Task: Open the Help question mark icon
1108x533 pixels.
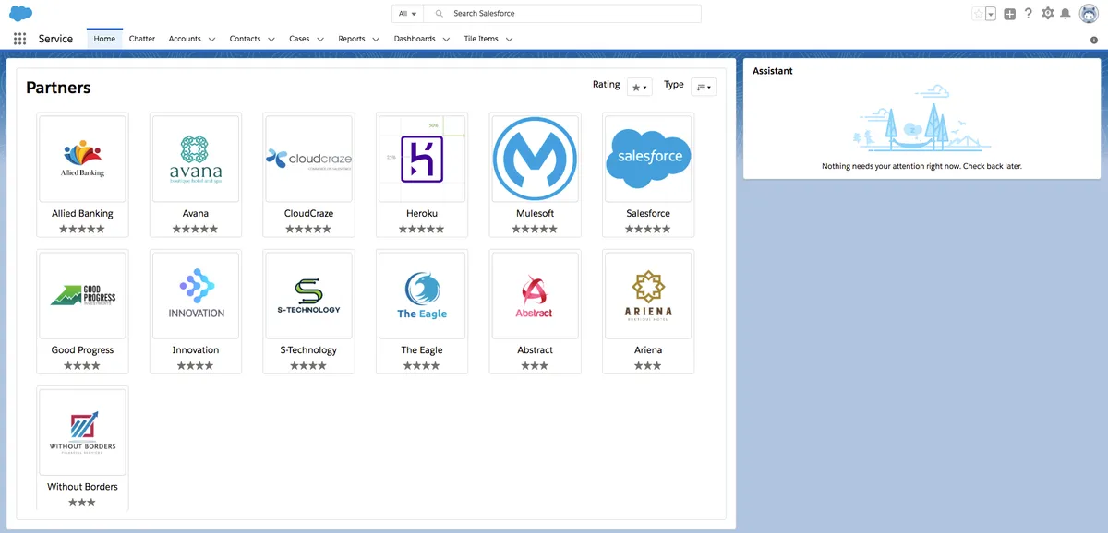Action: (x=1029, y=14)
